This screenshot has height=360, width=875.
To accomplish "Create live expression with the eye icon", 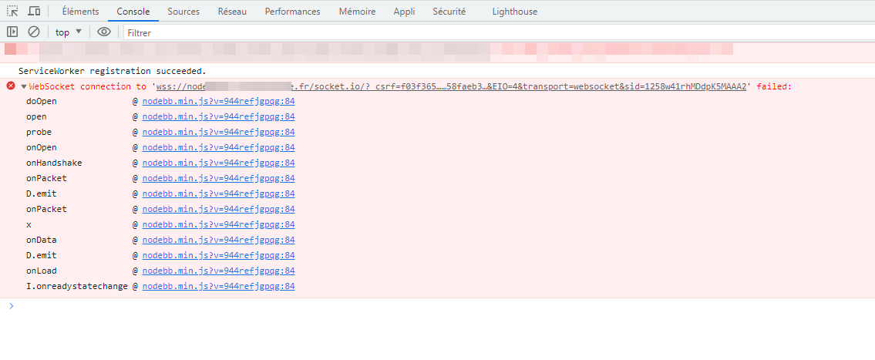I will 104,32.
